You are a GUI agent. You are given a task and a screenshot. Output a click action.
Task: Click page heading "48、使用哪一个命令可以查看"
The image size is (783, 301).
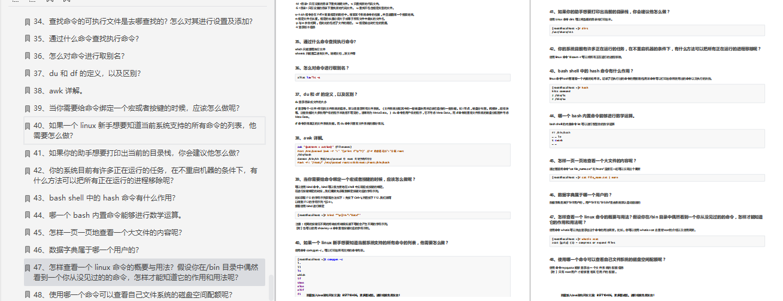[x=608, y=259]
